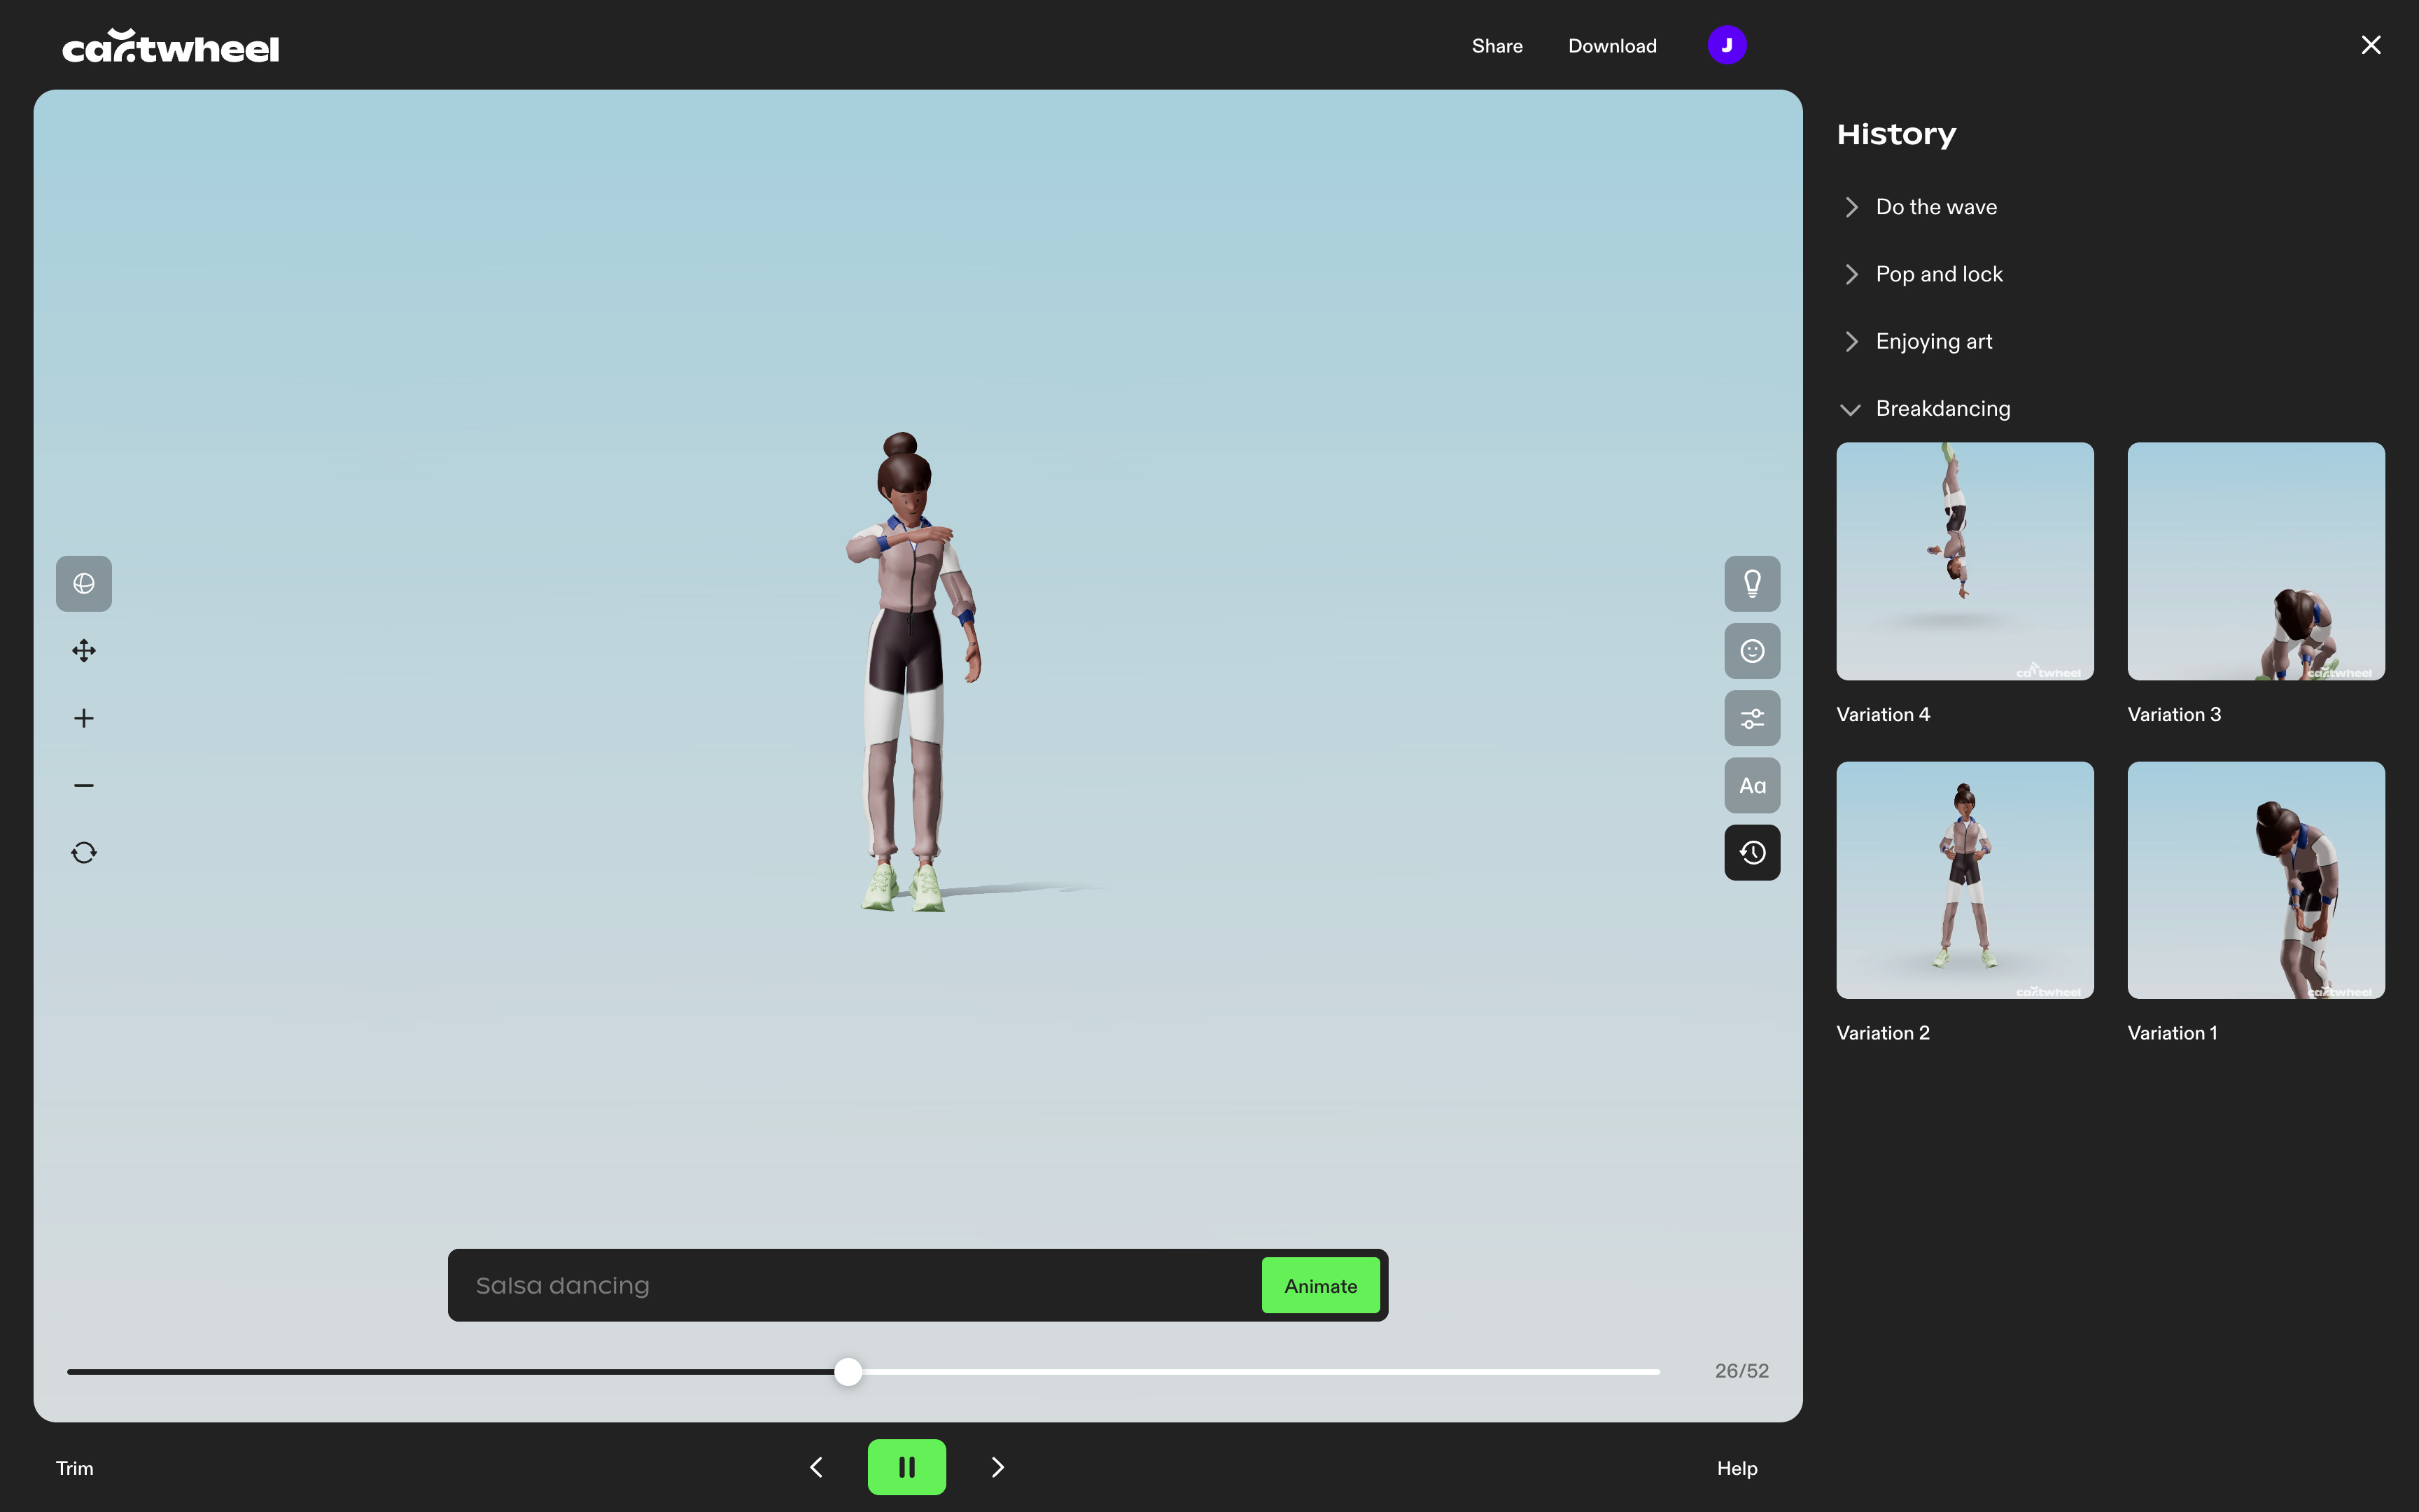
Task: Toggle the text/font settings icon
Action: (x=1752, y=785)
